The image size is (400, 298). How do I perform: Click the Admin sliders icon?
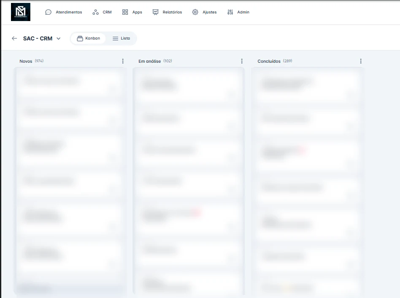pos(230,12)
